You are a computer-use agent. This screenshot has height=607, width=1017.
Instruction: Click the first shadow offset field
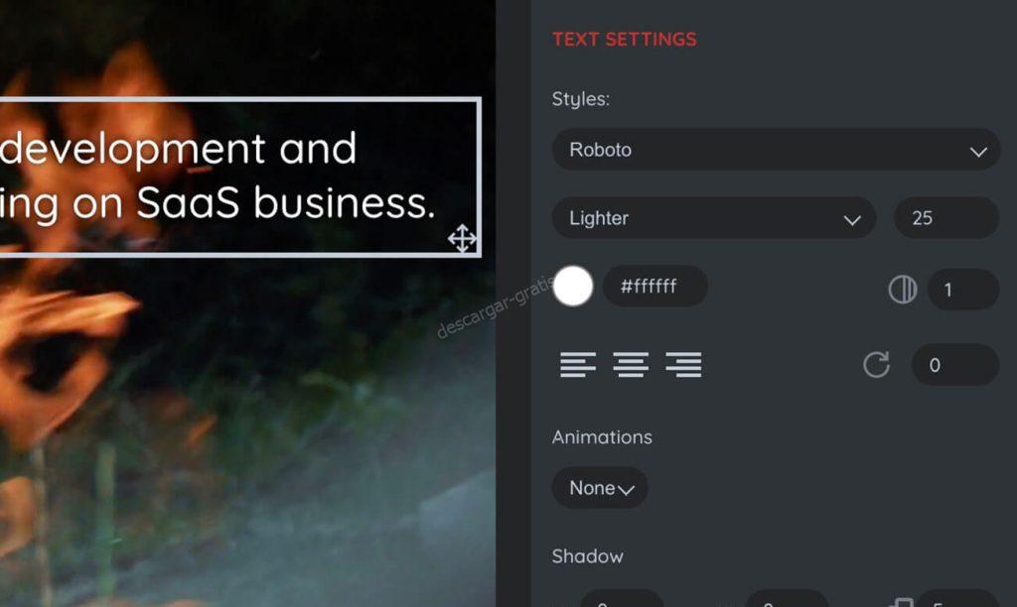[622, 599]
